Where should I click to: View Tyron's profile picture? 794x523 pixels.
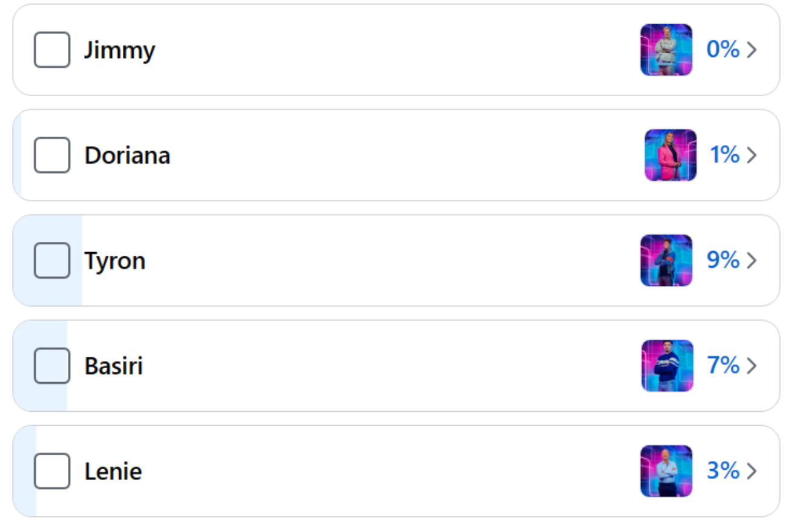click(666, 260)
